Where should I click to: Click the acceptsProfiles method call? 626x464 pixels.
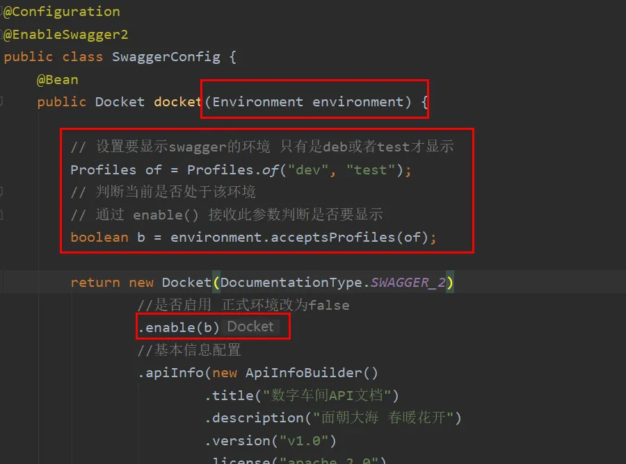(332, 238)
